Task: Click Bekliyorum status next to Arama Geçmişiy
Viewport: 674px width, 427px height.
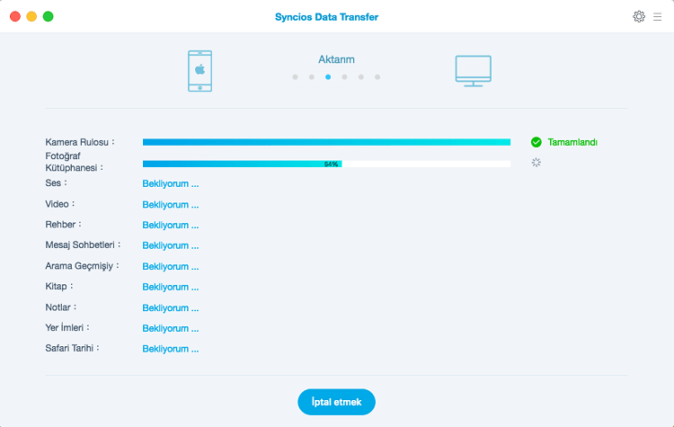Action: [171, 267]
